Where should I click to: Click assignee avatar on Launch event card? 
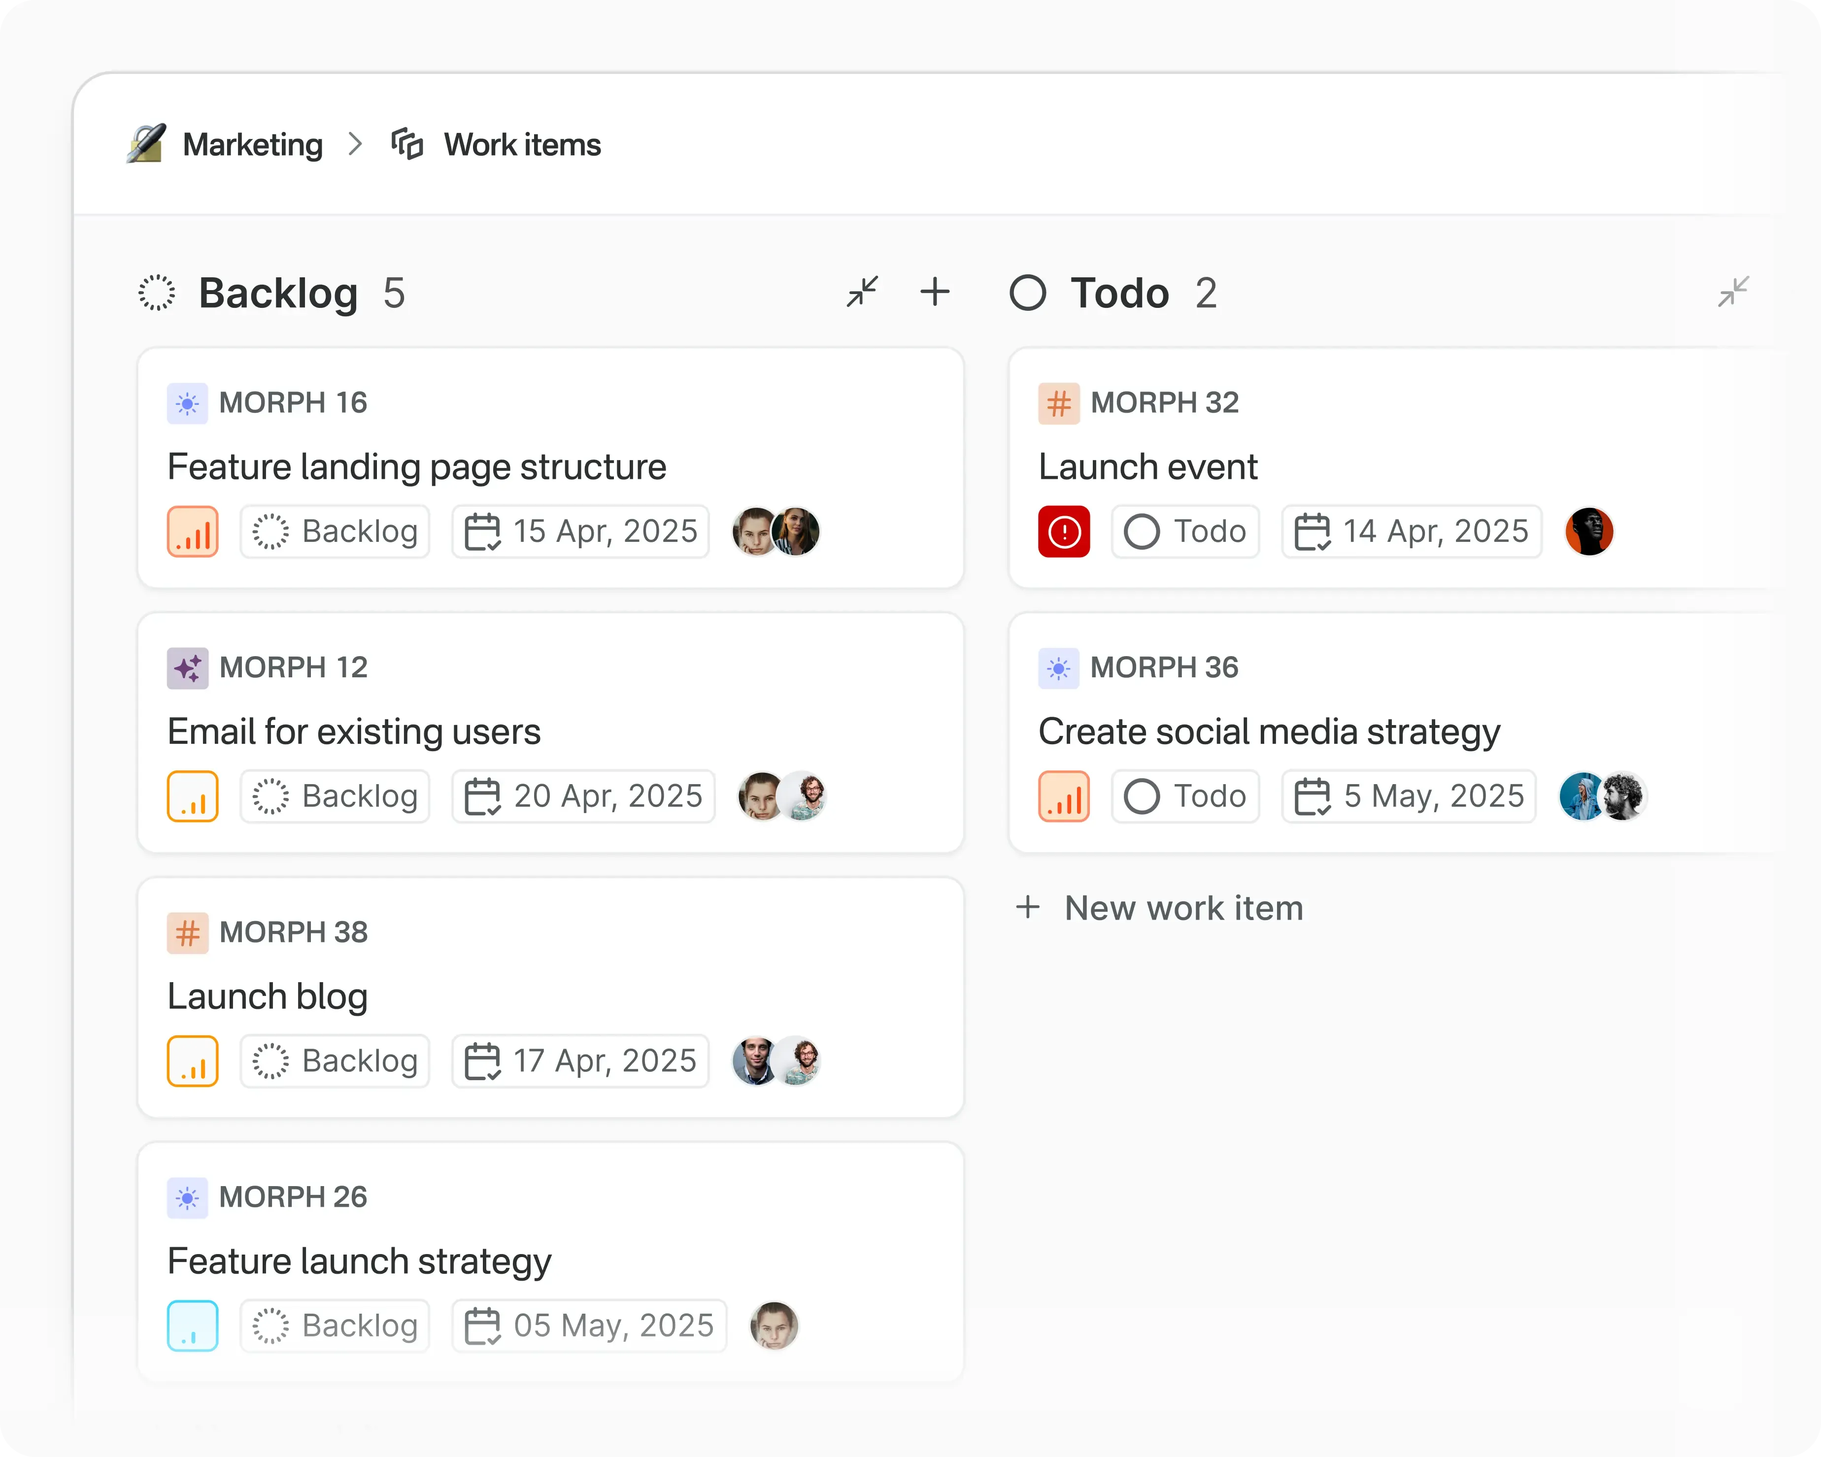click(1589, 532)
